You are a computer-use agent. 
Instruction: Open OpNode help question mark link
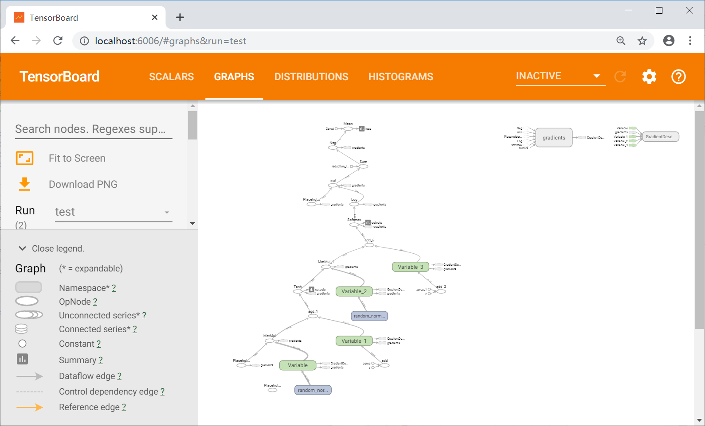coord(95,302)
